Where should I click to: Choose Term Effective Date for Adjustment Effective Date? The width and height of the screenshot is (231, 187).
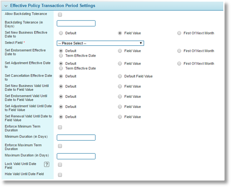(61, 68)
